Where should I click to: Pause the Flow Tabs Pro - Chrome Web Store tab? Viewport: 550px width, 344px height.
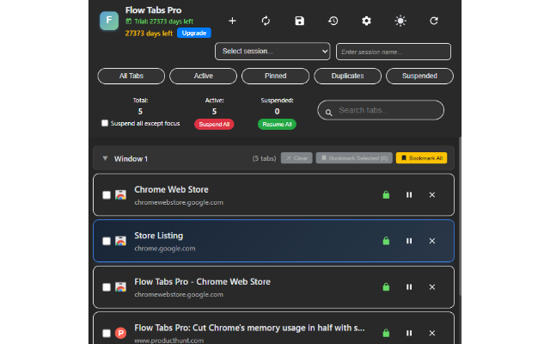pos(409,286)
